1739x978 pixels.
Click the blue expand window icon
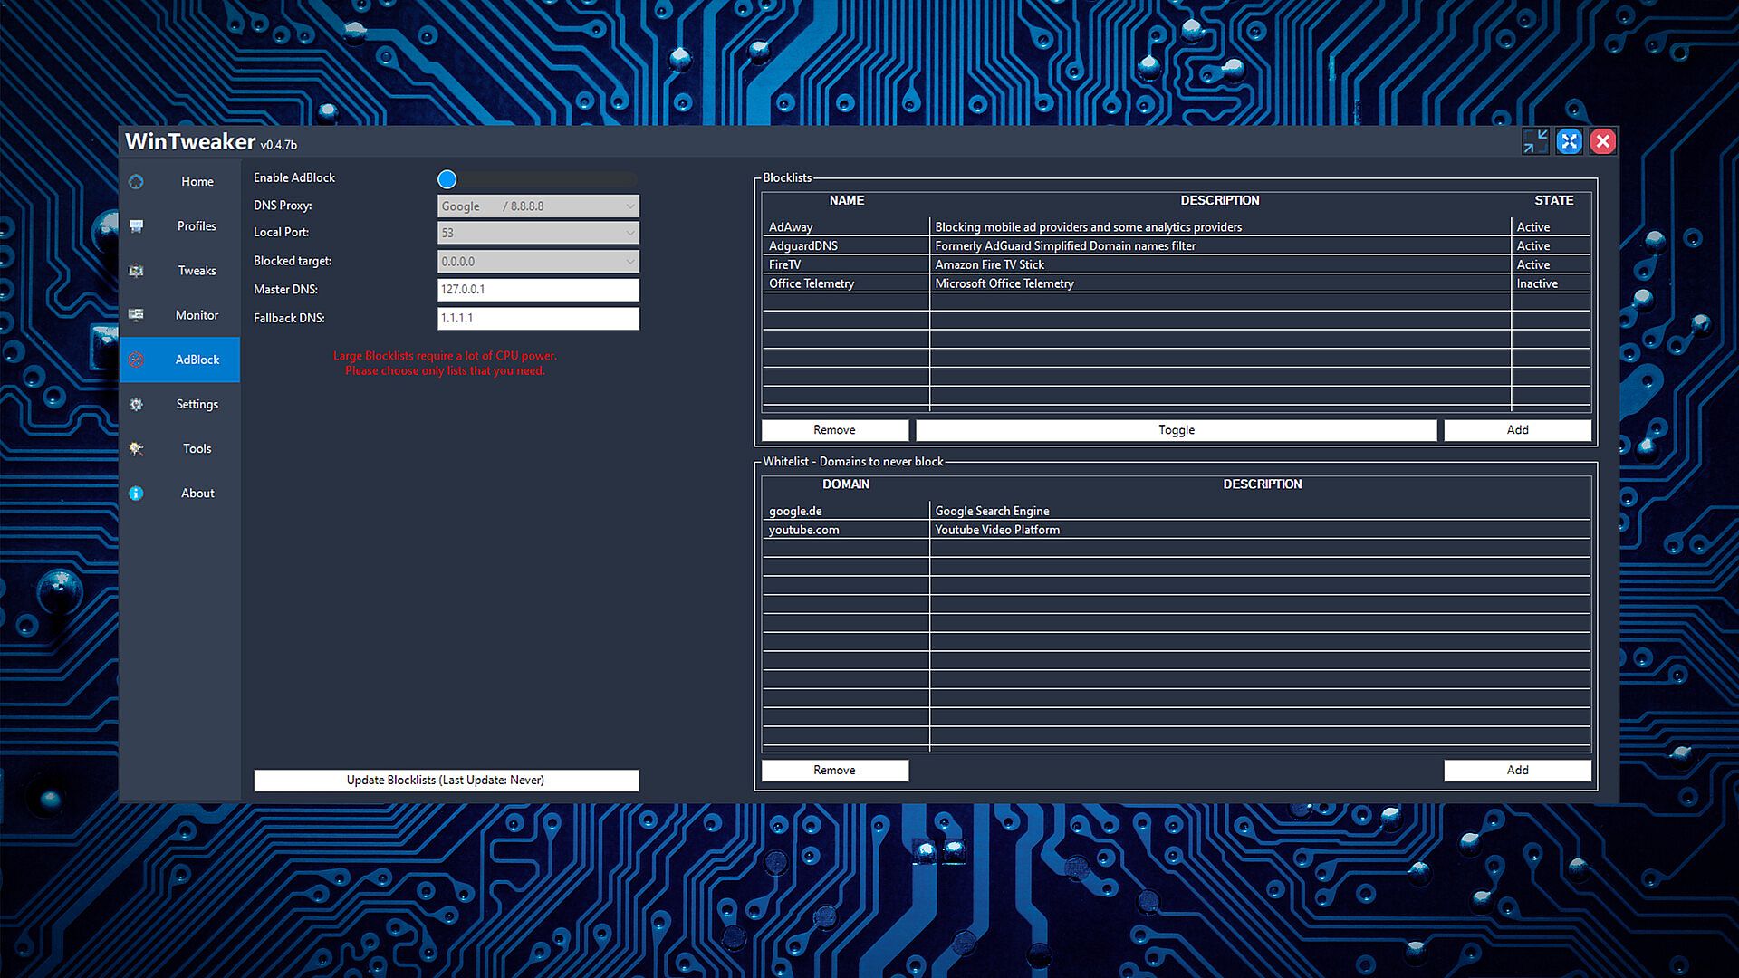point(1569,141)
